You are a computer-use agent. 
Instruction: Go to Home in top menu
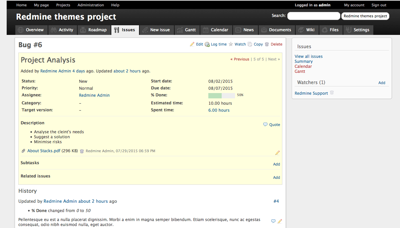pyautogui.click(x=21, y=5)
